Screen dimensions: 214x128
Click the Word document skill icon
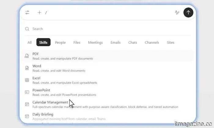click(x=27, y=68)
